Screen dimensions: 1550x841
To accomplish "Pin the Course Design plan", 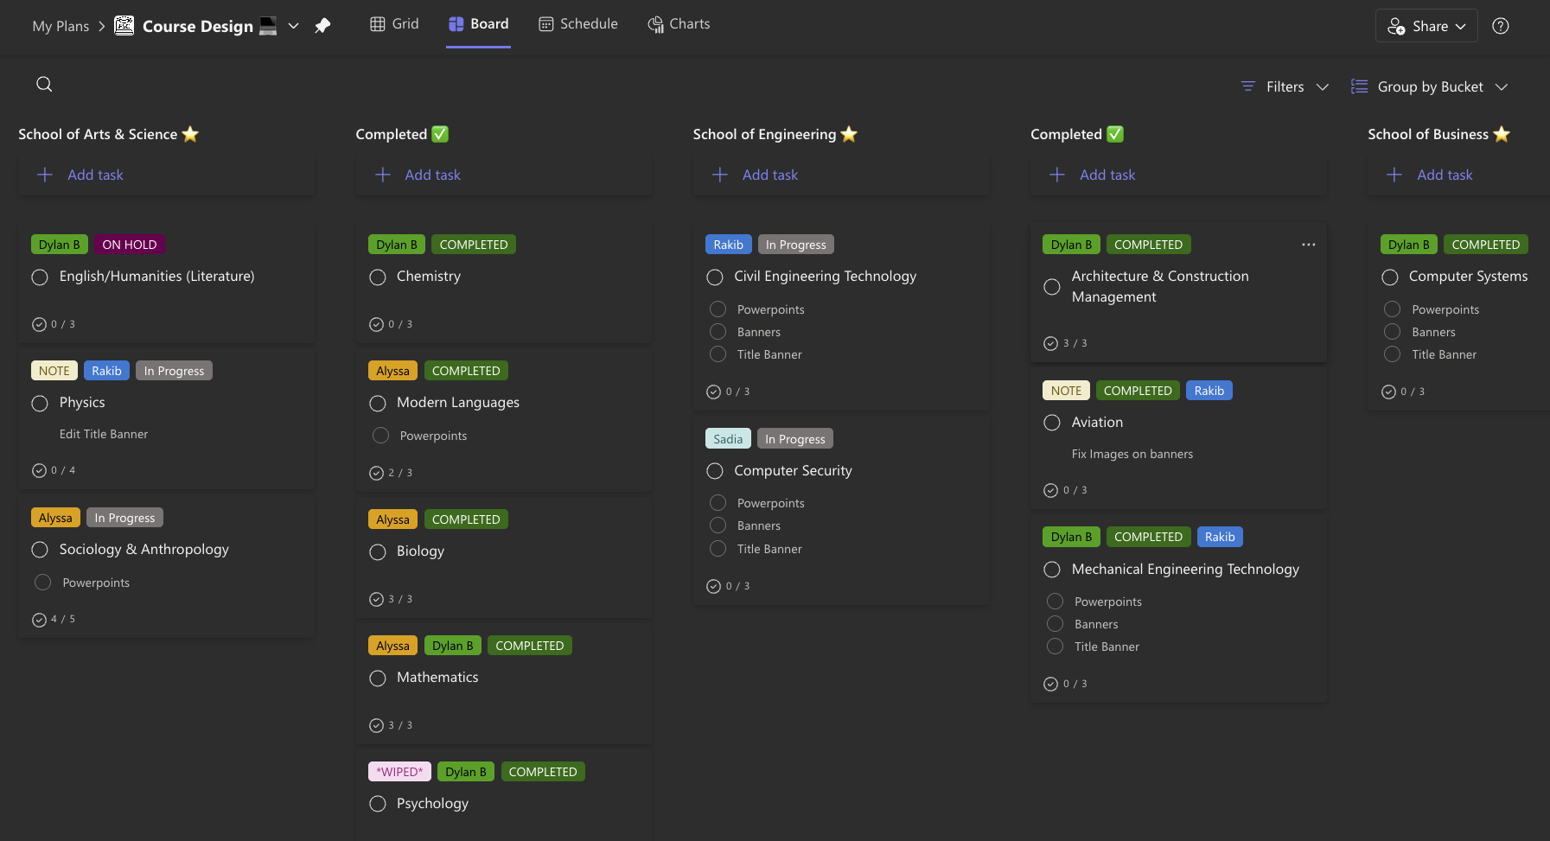I will 322,26.
